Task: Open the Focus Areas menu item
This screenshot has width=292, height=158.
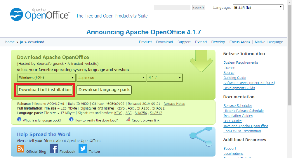Action: [x=240, y=42]
